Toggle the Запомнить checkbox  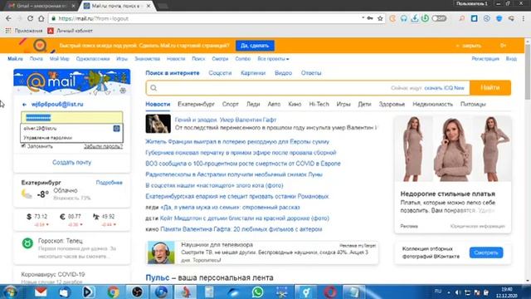pyautogui.click(x=23, y=146)
